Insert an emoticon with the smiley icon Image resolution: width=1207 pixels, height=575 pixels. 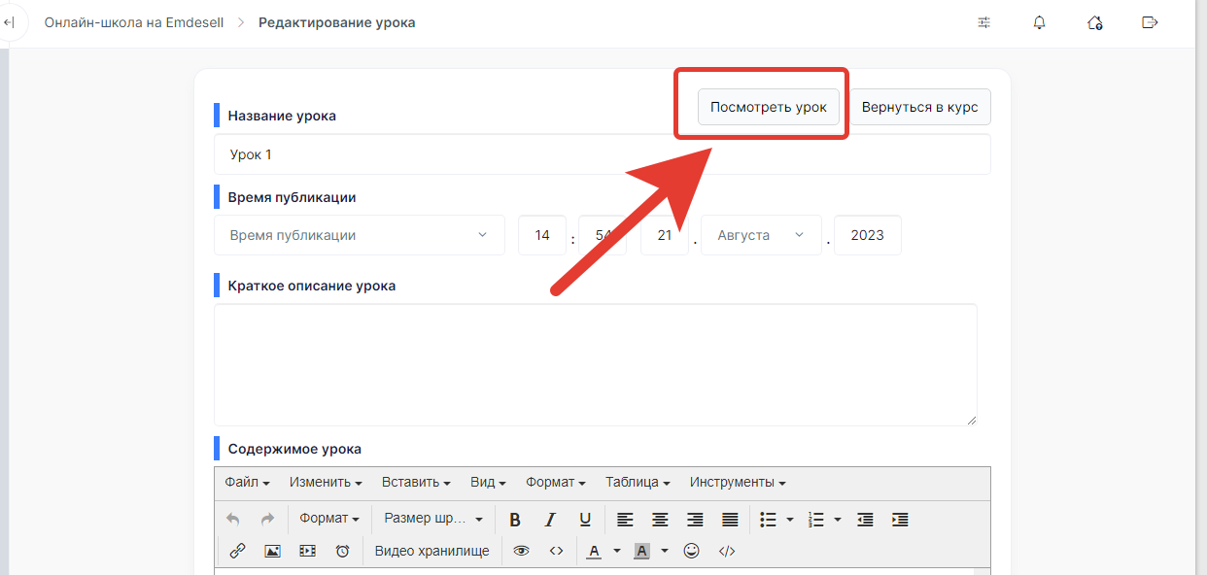(x=691, y=551)
